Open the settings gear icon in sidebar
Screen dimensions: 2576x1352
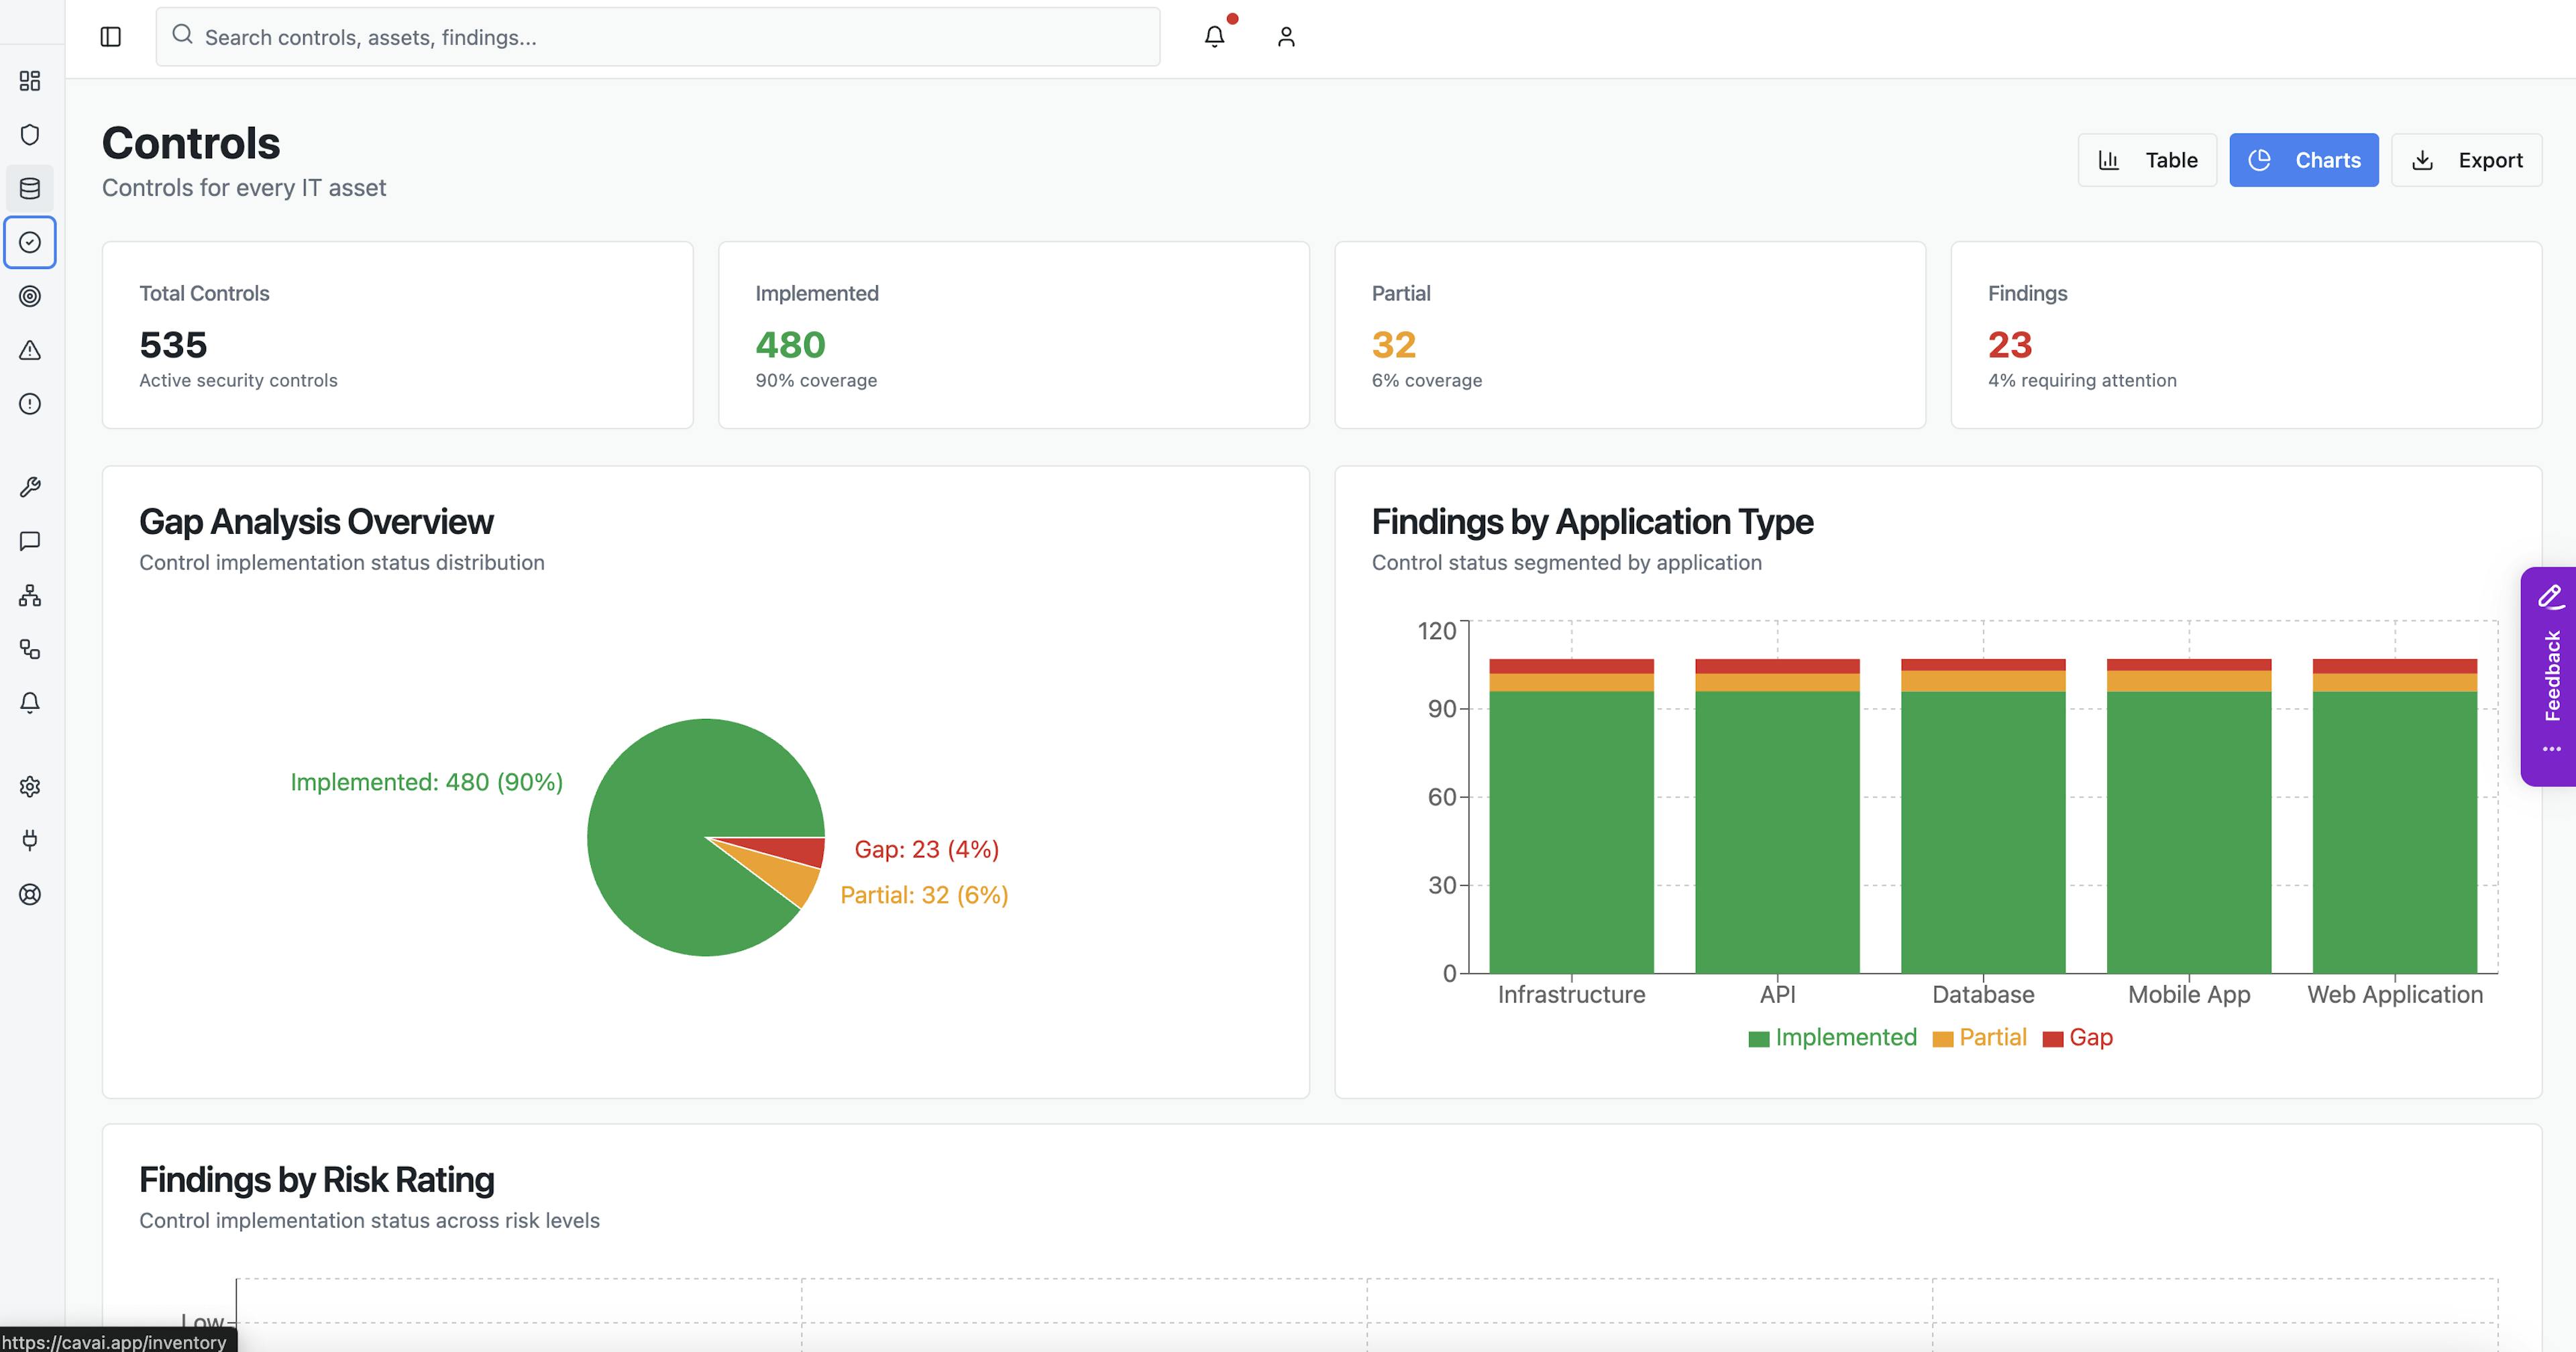[30, 787]
